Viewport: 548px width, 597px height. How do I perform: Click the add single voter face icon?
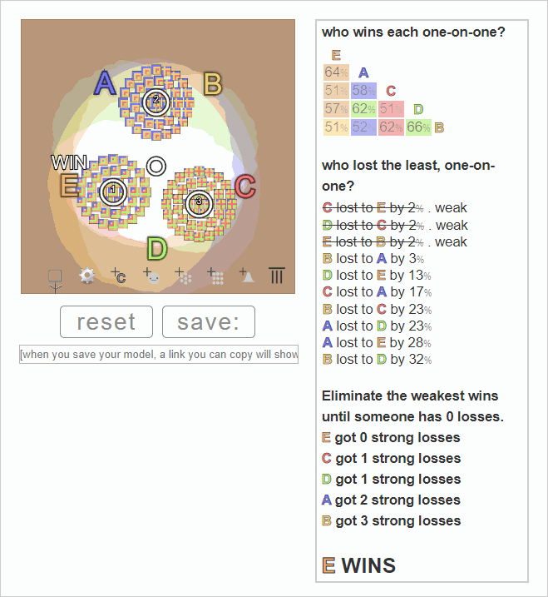[151, 276]
